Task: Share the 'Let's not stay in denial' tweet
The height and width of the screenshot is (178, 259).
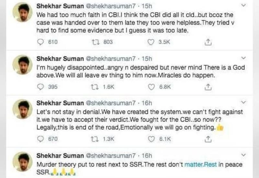Action: (208, 139)
